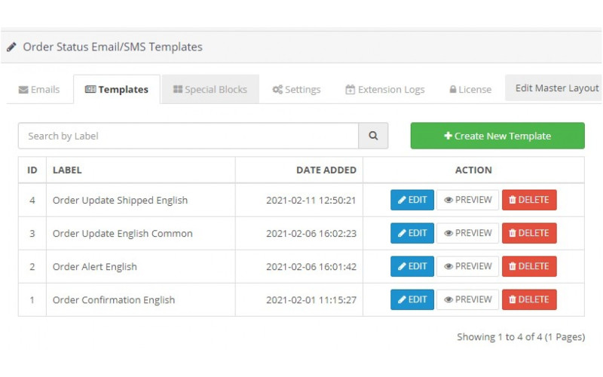Viewport: 603px width, 377px height.
Task: Open the Emails tab
Action: click(x=39, y=90)
